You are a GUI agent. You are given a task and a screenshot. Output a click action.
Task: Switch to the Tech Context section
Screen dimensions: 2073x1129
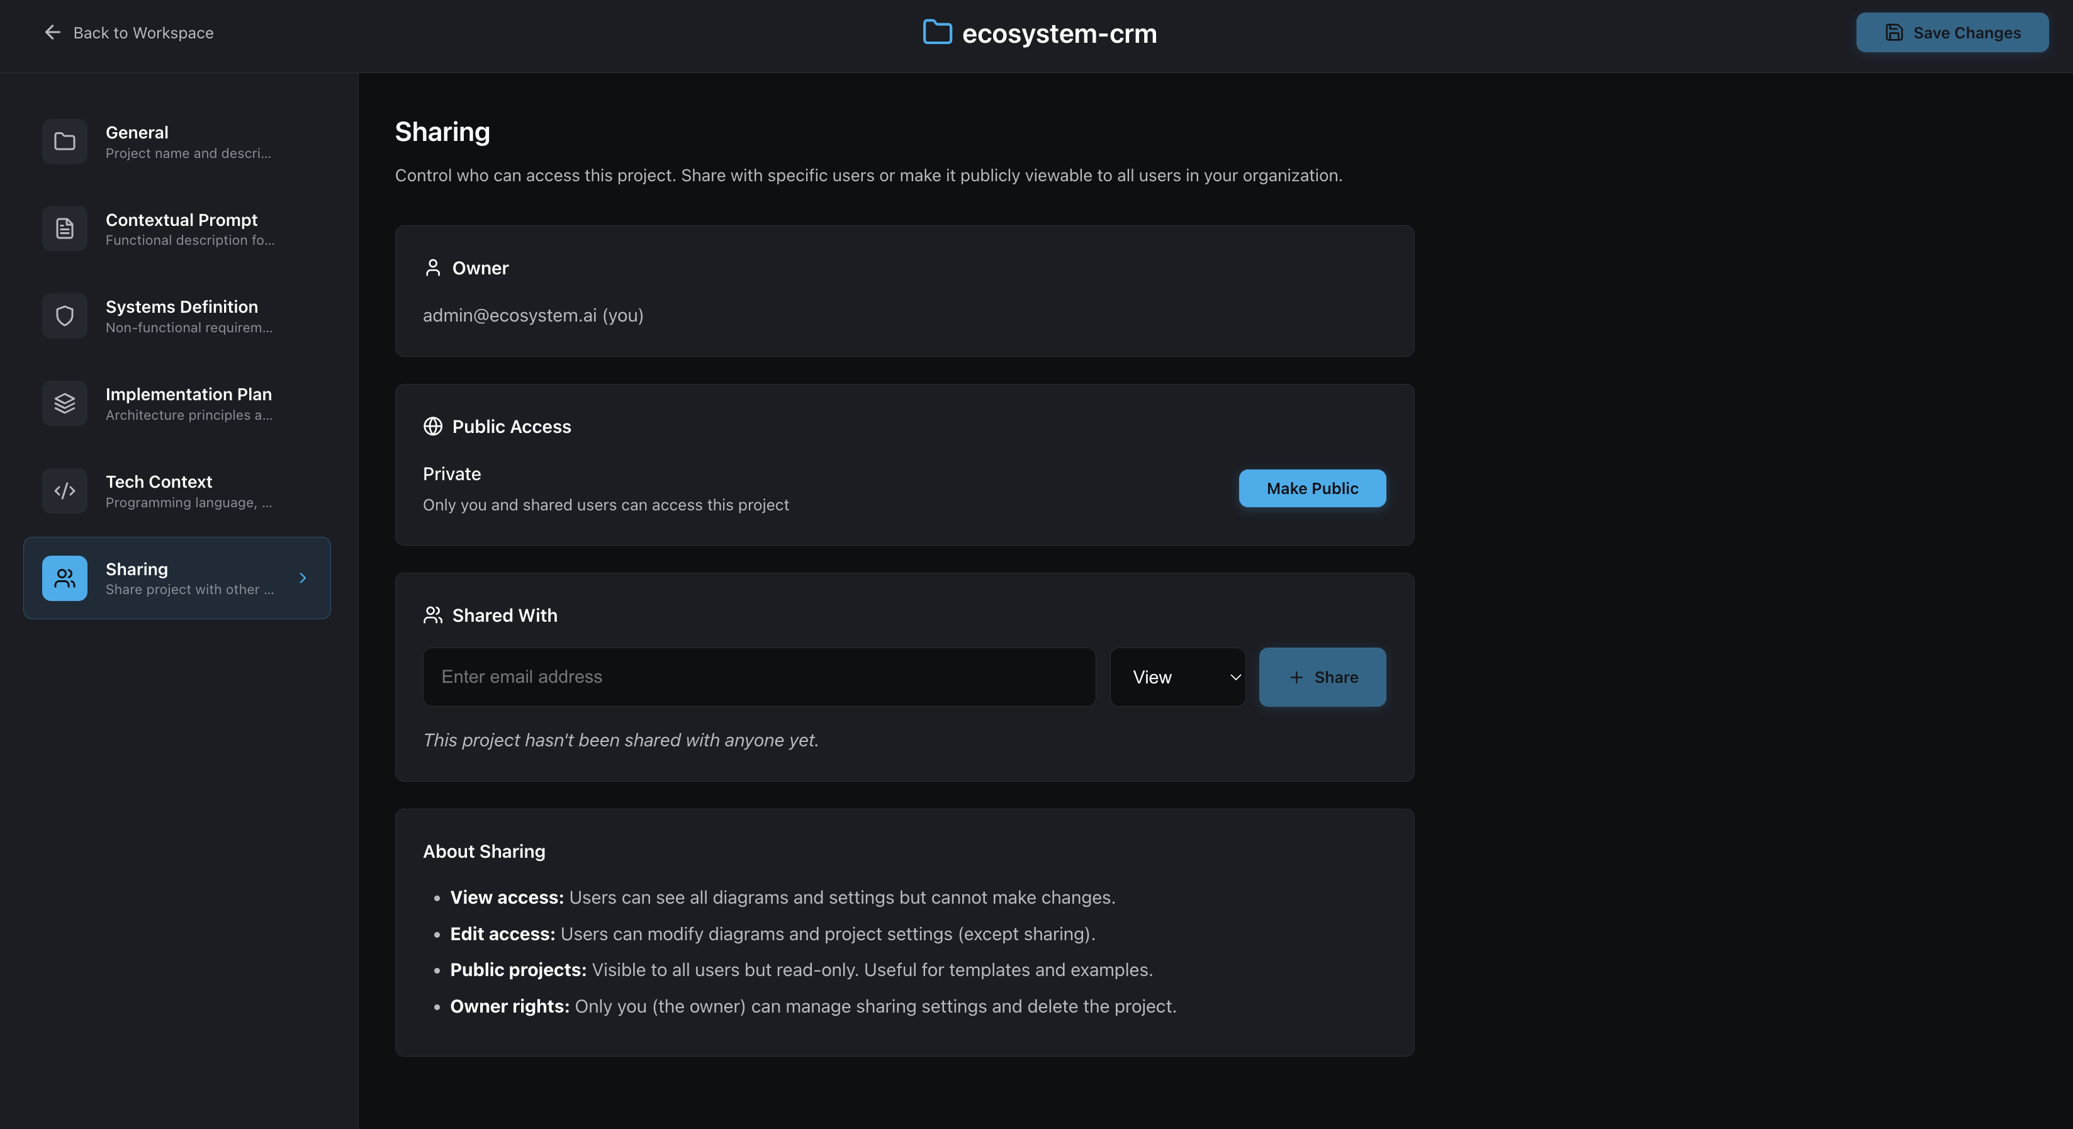pyautogui.click(x=188, y=491)
